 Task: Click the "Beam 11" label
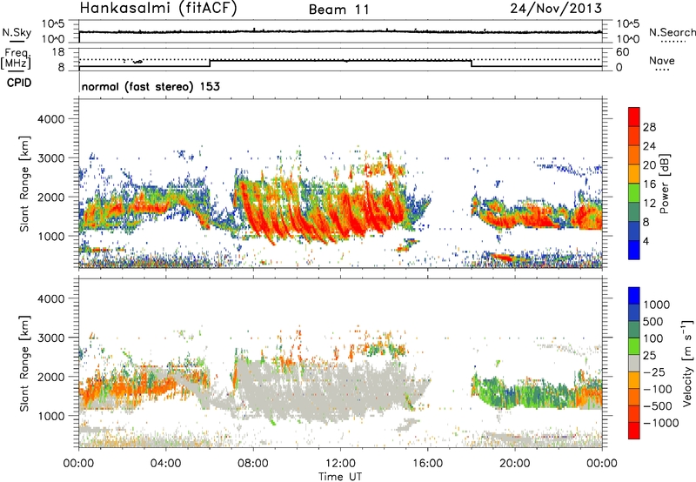click(x=338, y=10)
